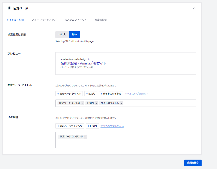Open dropdown on 固定ページコンテンツ chip
This screenshot has height=169, width=217.
[x=85, y=137]
